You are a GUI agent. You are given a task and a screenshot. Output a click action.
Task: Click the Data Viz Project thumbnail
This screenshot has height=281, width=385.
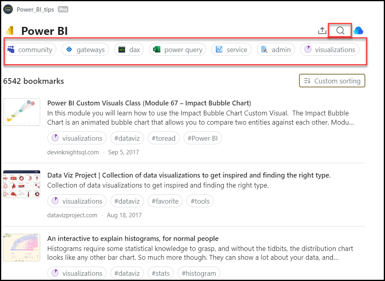pos(22,184)
